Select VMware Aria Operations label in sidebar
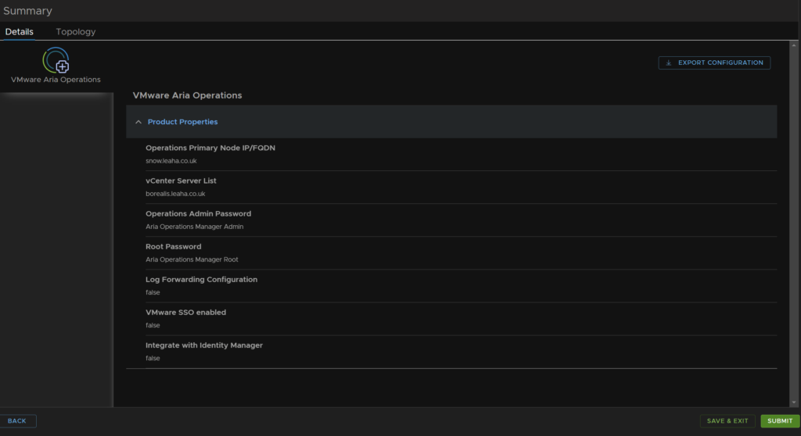The image size is (801, 436). point(56,80)
